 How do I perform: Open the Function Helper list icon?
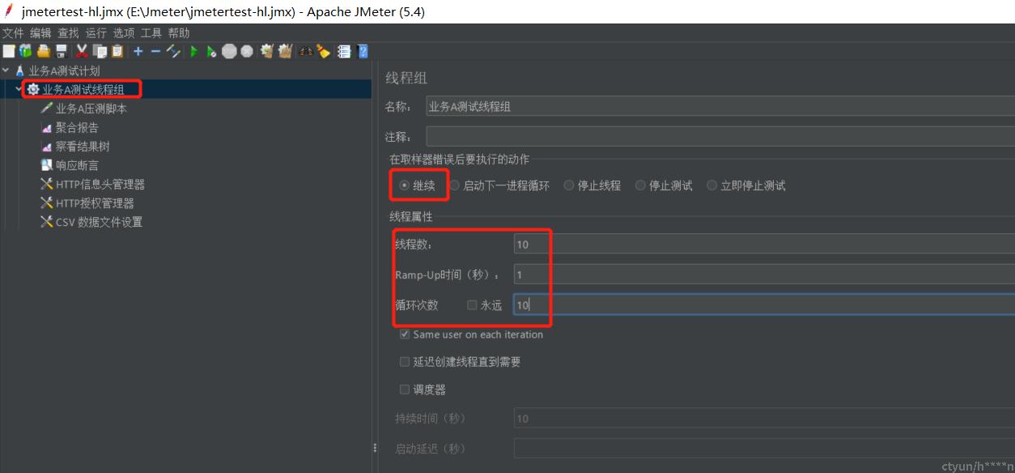click(x=344, y=51)
